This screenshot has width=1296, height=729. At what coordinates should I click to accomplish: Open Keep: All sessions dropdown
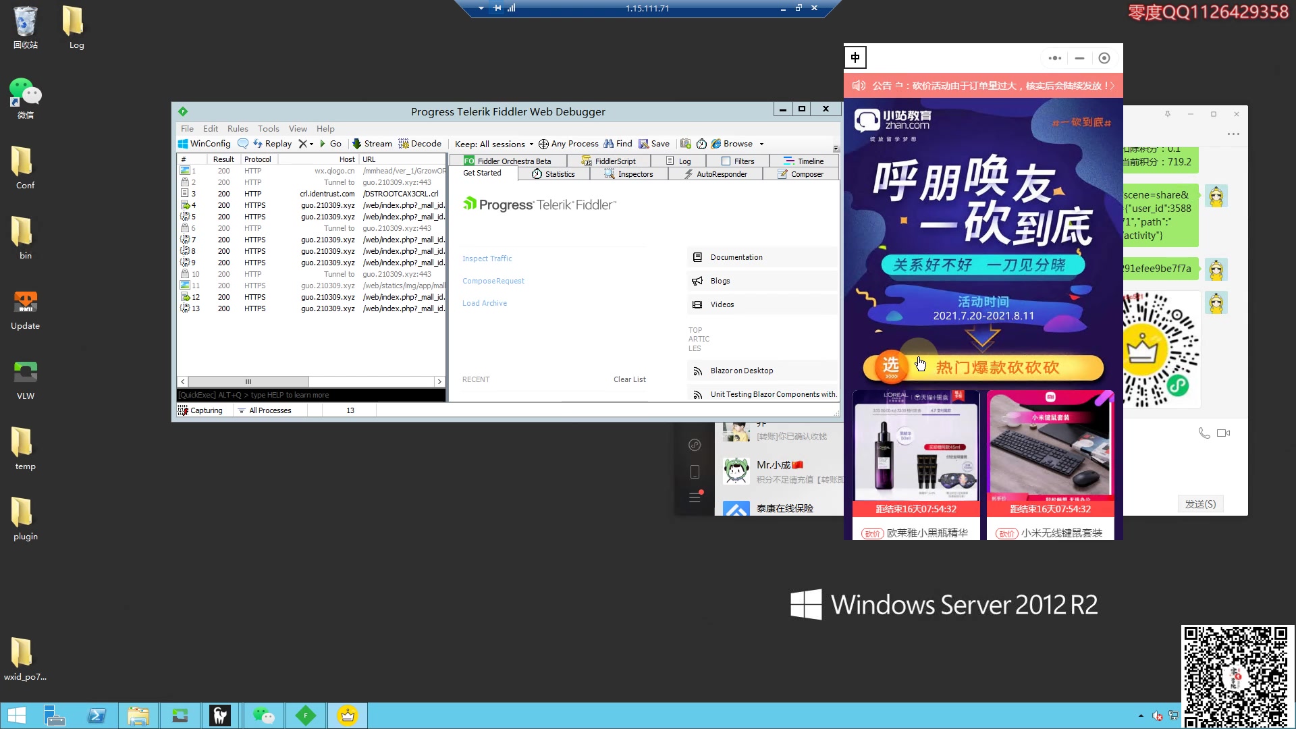[494, 144]
